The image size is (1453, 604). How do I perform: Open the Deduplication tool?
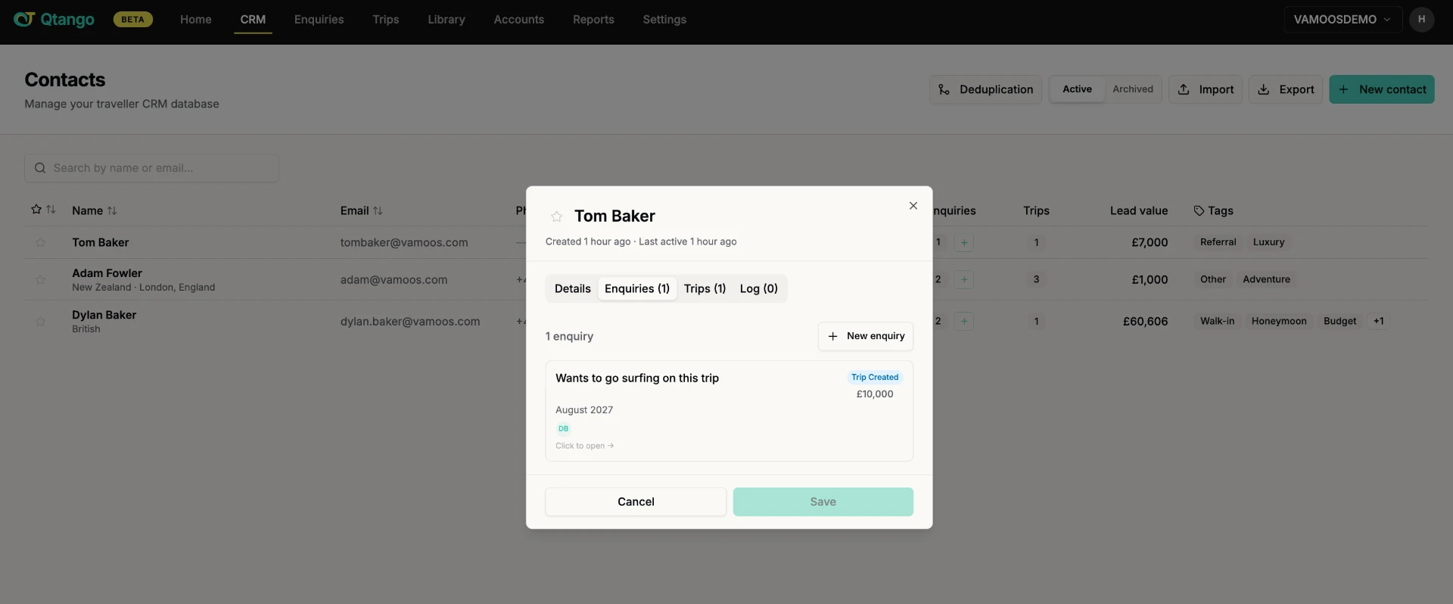985,89
